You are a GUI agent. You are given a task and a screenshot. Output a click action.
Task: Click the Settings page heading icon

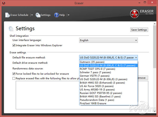click(11, 29)
